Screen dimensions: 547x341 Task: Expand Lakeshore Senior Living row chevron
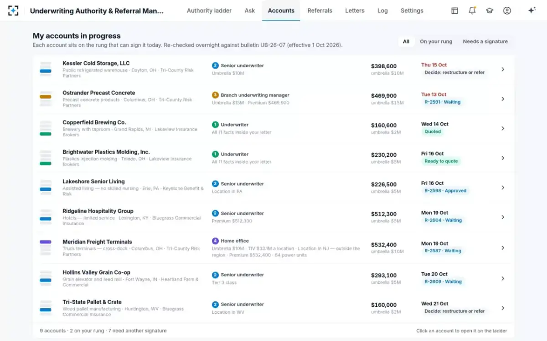(503, 188)
